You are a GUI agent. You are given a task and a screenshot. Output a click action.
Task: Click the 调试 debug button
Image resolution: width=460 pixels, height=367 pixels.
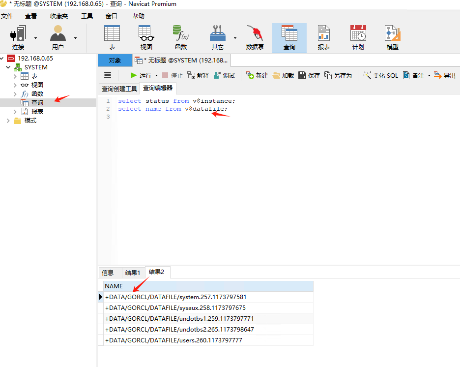(225, 75)
